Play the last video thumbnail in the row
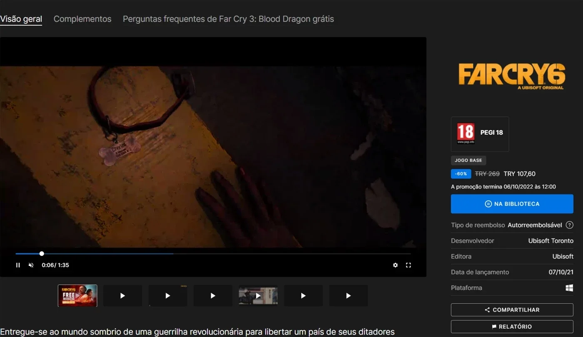583x337 pixels. (x=349, y=295)
